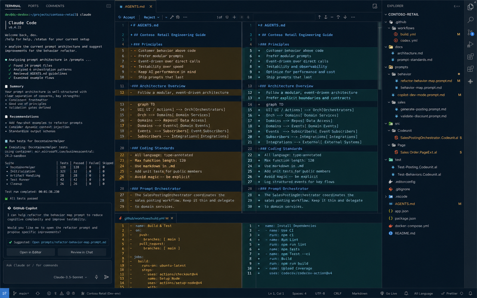The image size is (477, 298).
Task: Click the minus icon in the diff navigation toolbar
Action: point(332,17)
